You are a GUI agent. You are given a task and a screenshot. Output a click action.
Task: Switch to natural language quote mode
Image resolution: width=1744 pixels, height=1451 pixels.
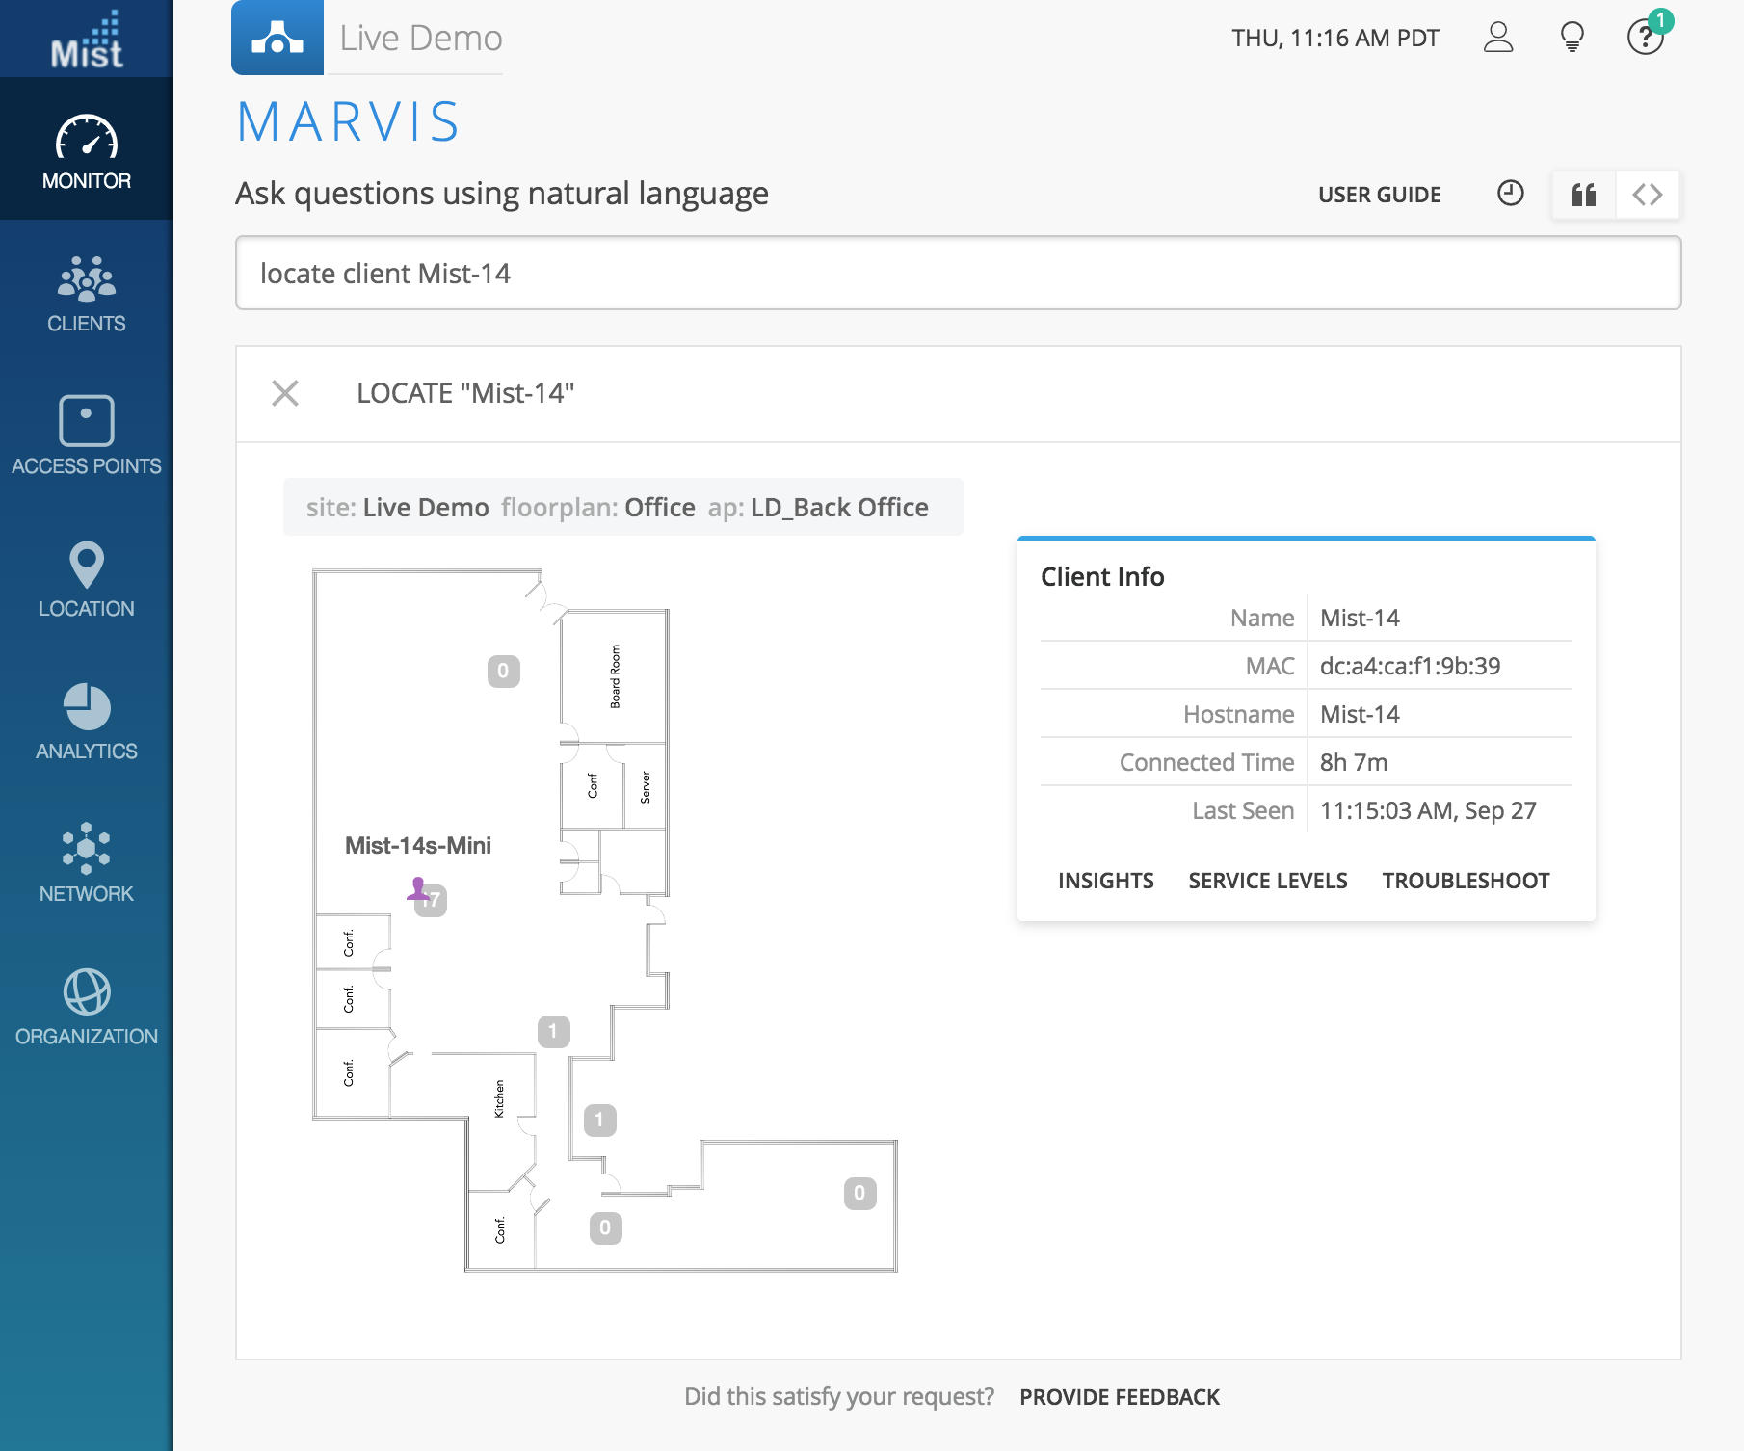coord(1583,195)
